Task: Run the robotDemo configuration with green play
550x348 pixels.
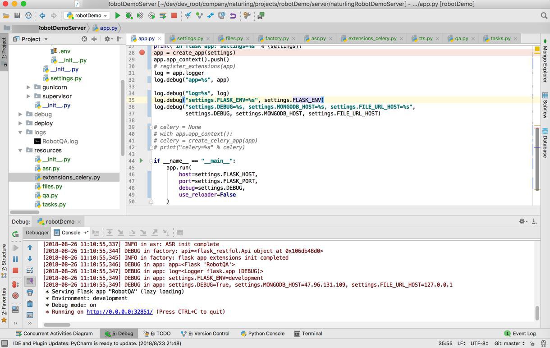Action: (x=118, y=15)
